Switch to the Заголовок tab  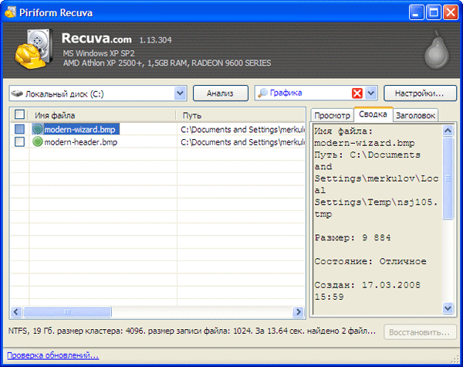[415, 115]
